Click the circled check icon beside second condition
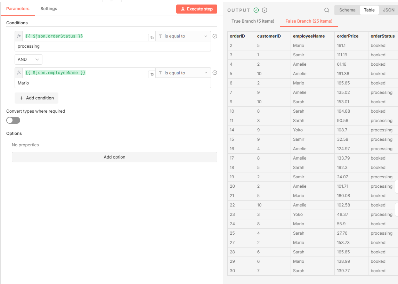Image resolution: width=398 pixels, height=284 pixels. pyautogui.click(x=215, y=73)
